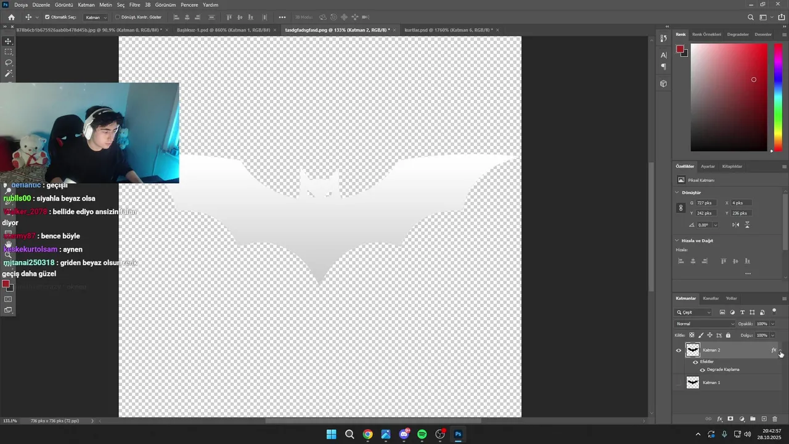Collapse the Dönüştür section
Image resolution: width=789 pixels, height=444 pixels.
(677, 192)
